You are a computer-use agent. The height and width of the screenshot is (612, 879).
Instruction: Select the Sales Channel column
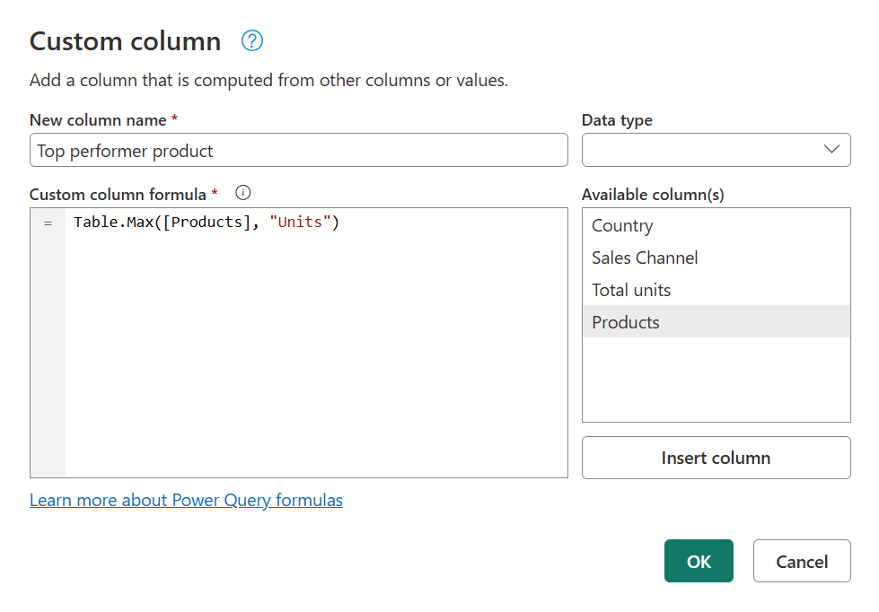pos(644,258)
